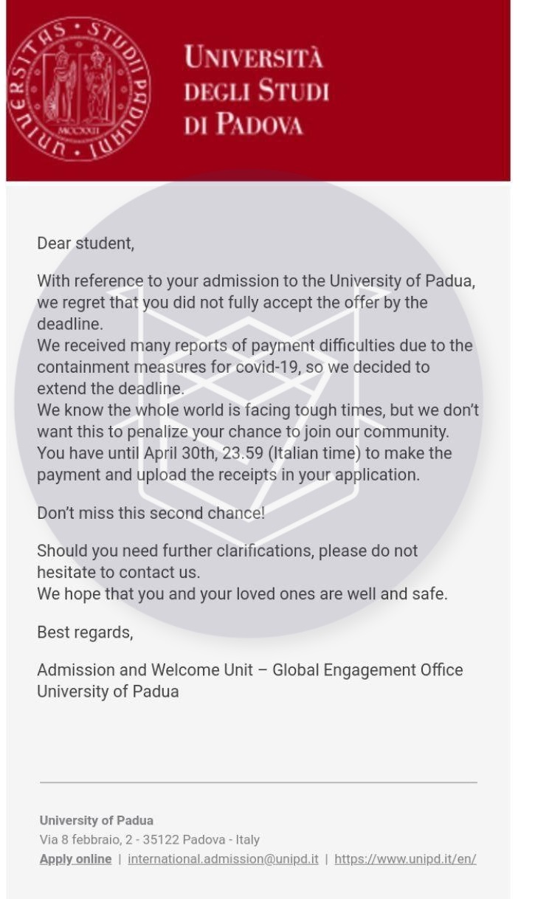Click the "Best regards," closing line
This screenshot has height=899, width=535.
click(x=85, y=633)
